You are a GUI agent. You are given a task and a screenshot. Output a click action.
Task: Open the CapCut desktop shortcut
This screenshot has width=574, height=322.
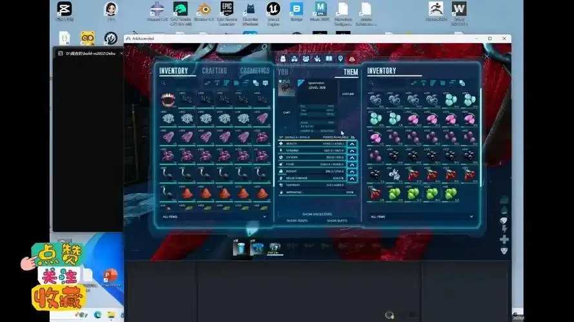point(65,12)
